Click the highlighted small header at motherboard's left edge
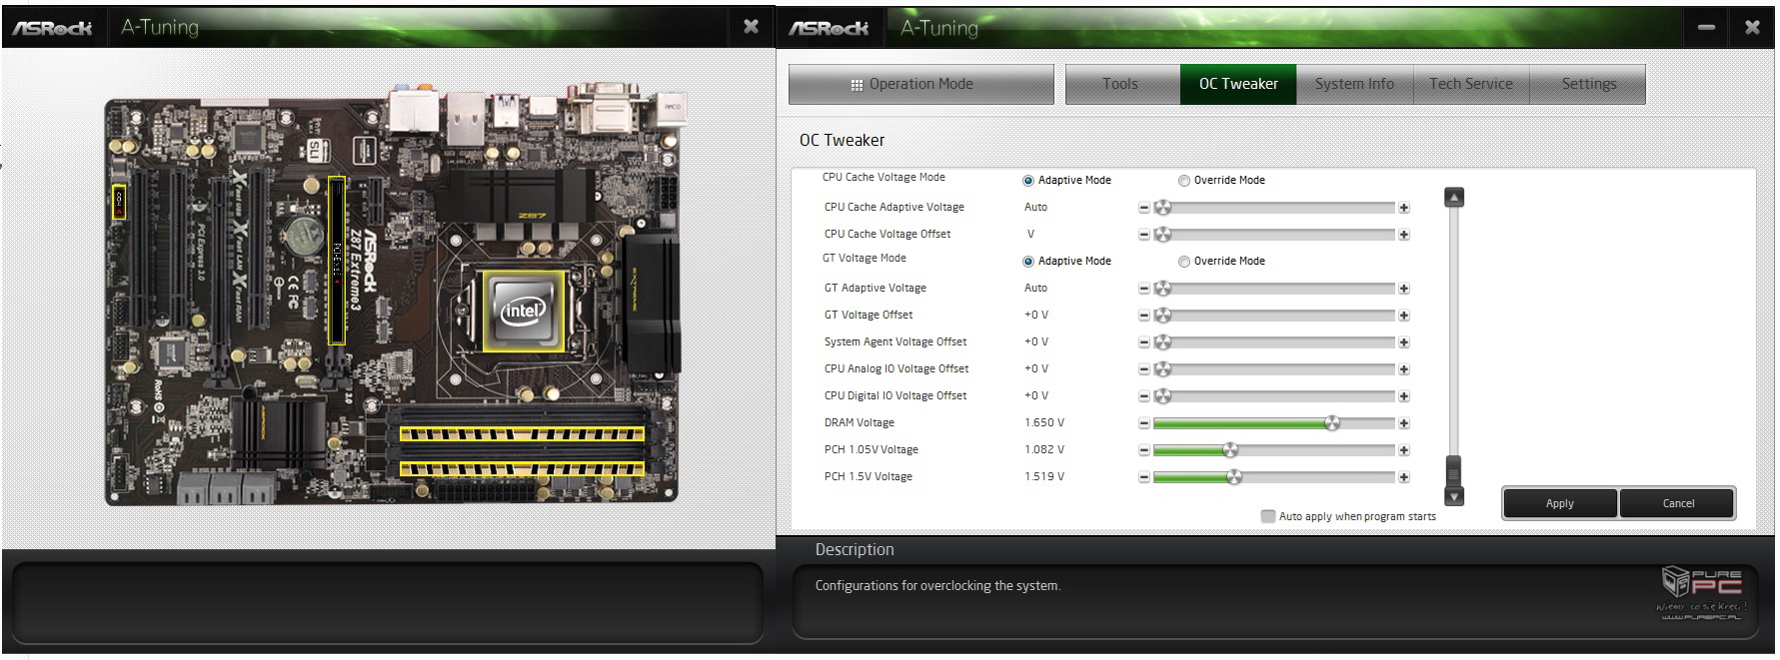1780x660 pixels. coord(119,201)
